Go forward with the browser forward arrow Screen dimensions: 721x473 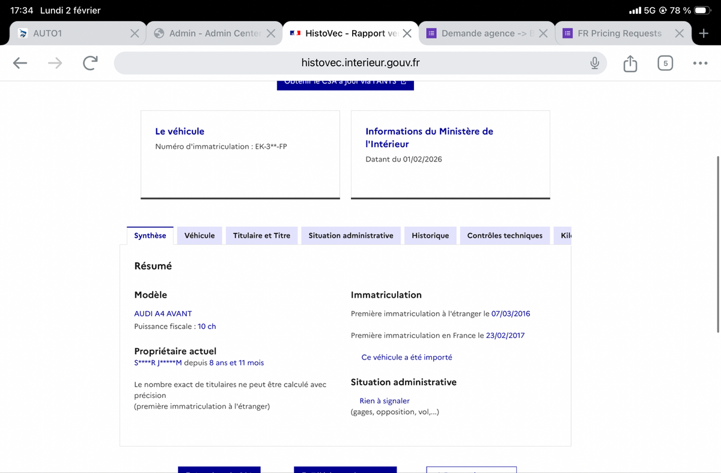pyautogui.click(x=55, y=63)
